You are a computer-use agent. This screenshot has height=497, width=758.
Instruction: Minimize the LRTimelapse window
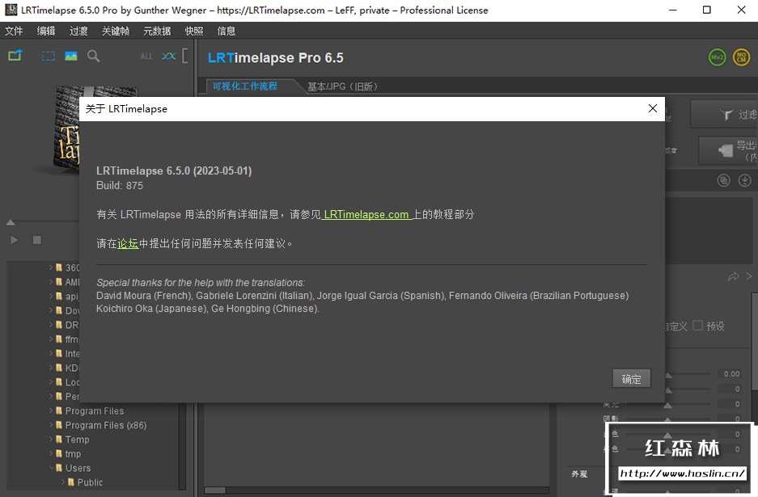[672, 11]
